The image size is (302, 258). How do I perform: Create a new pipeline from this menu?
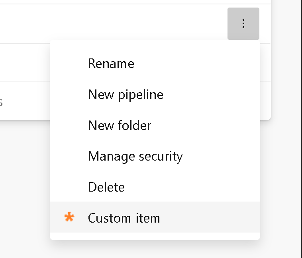[126, 95]
